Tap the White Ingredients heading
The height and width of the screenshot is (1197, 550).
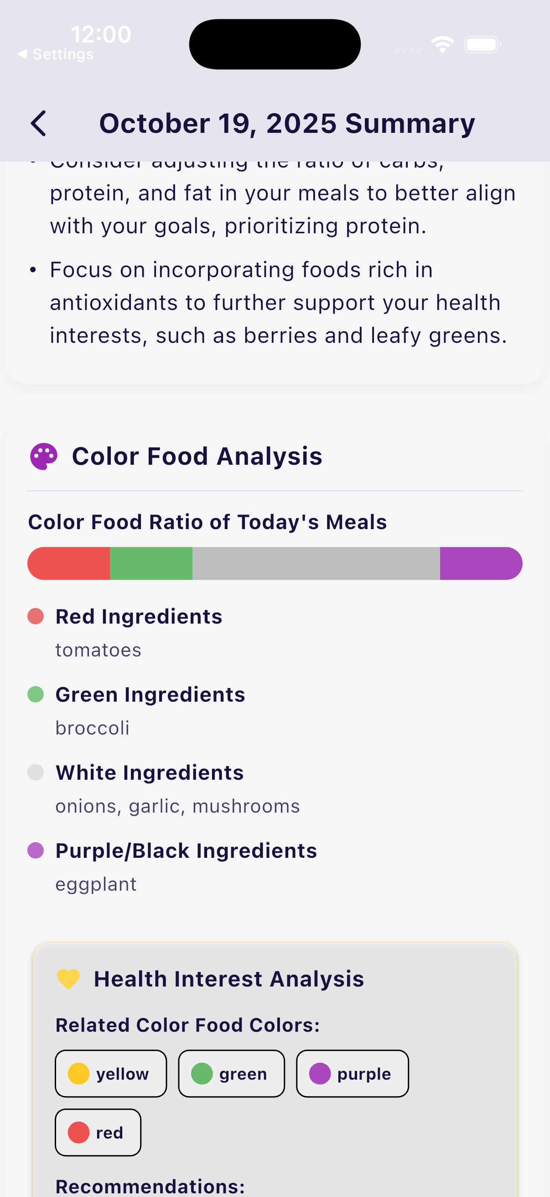[150, 773]
